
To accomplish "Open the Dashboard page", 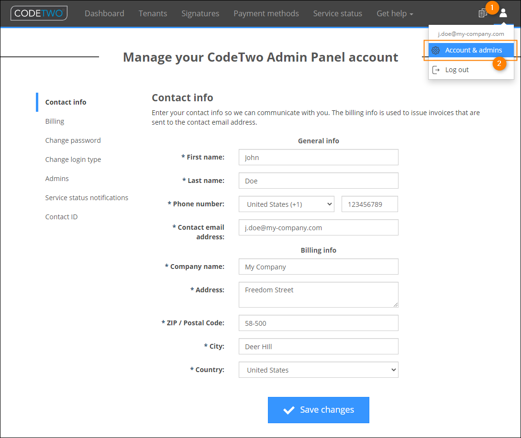I will click(104, 13).
